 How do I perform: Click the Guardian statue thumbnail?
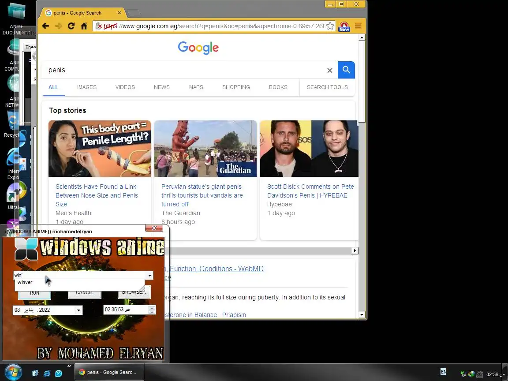click(205, 148)
